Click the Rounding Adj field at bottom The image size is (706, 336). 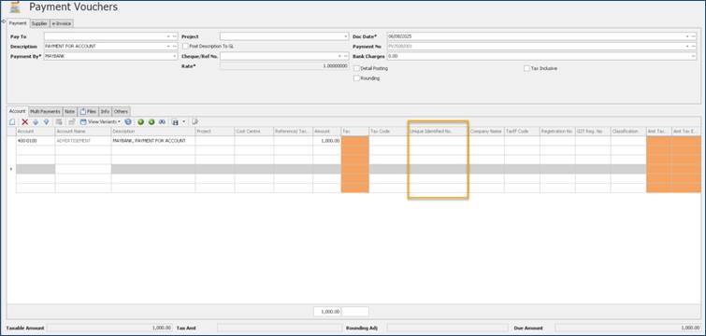click(449, 328)
